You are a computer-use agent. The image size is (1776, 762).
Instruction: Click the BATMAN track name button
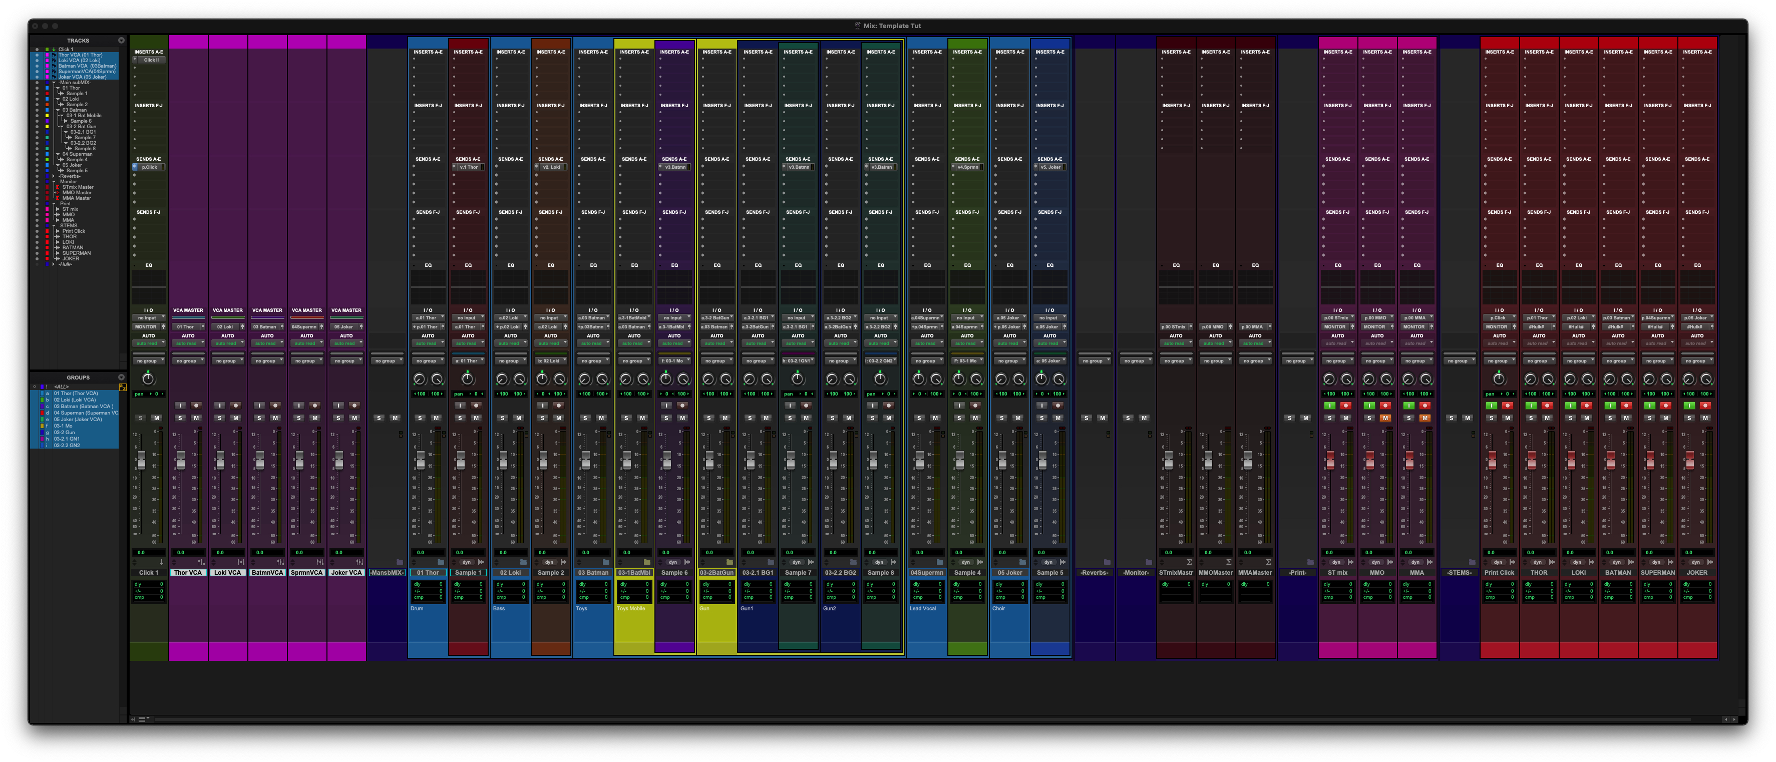point(1617,573)
